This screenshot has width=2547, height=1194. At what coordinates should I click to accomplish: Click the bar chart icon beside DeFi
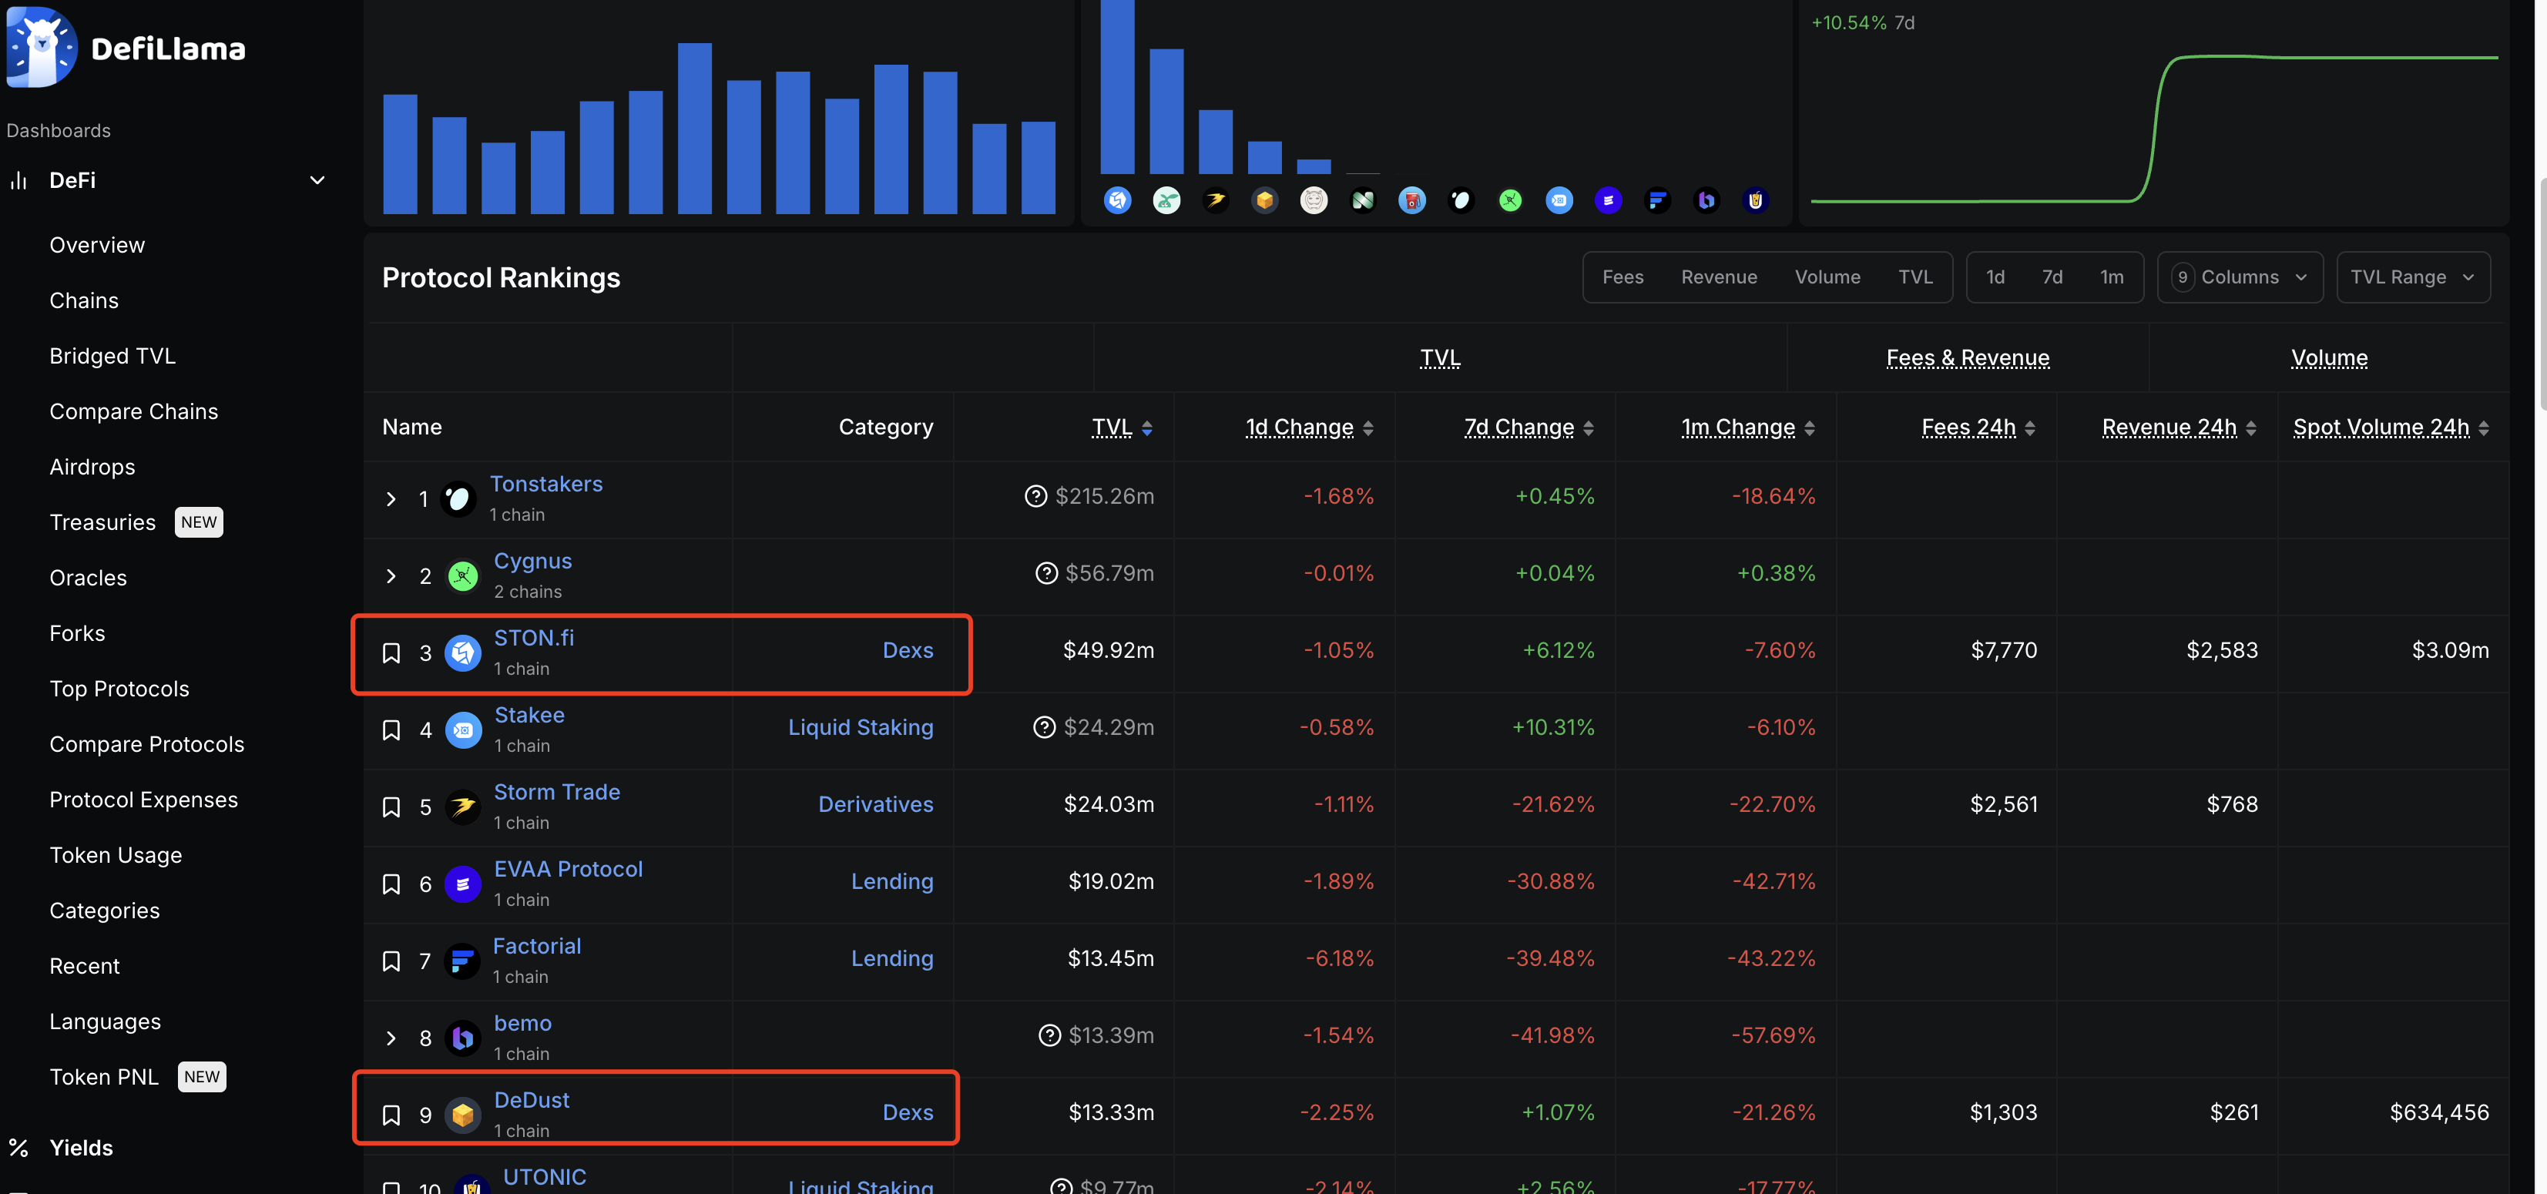(18, 180)
